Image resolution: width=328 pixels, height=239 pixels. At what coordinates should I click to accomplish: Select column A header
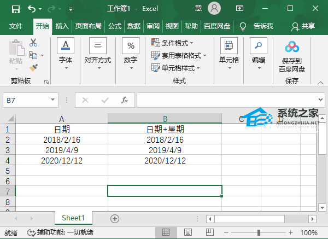(62, 119)
